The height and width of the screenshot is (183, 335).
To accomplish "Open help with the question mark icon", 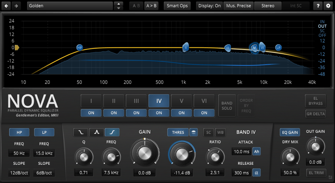I will tap(318, 6).
